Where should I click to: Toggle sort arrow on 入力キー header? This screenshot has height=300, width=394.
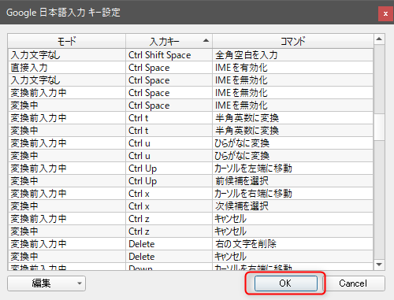click(206, 40)
